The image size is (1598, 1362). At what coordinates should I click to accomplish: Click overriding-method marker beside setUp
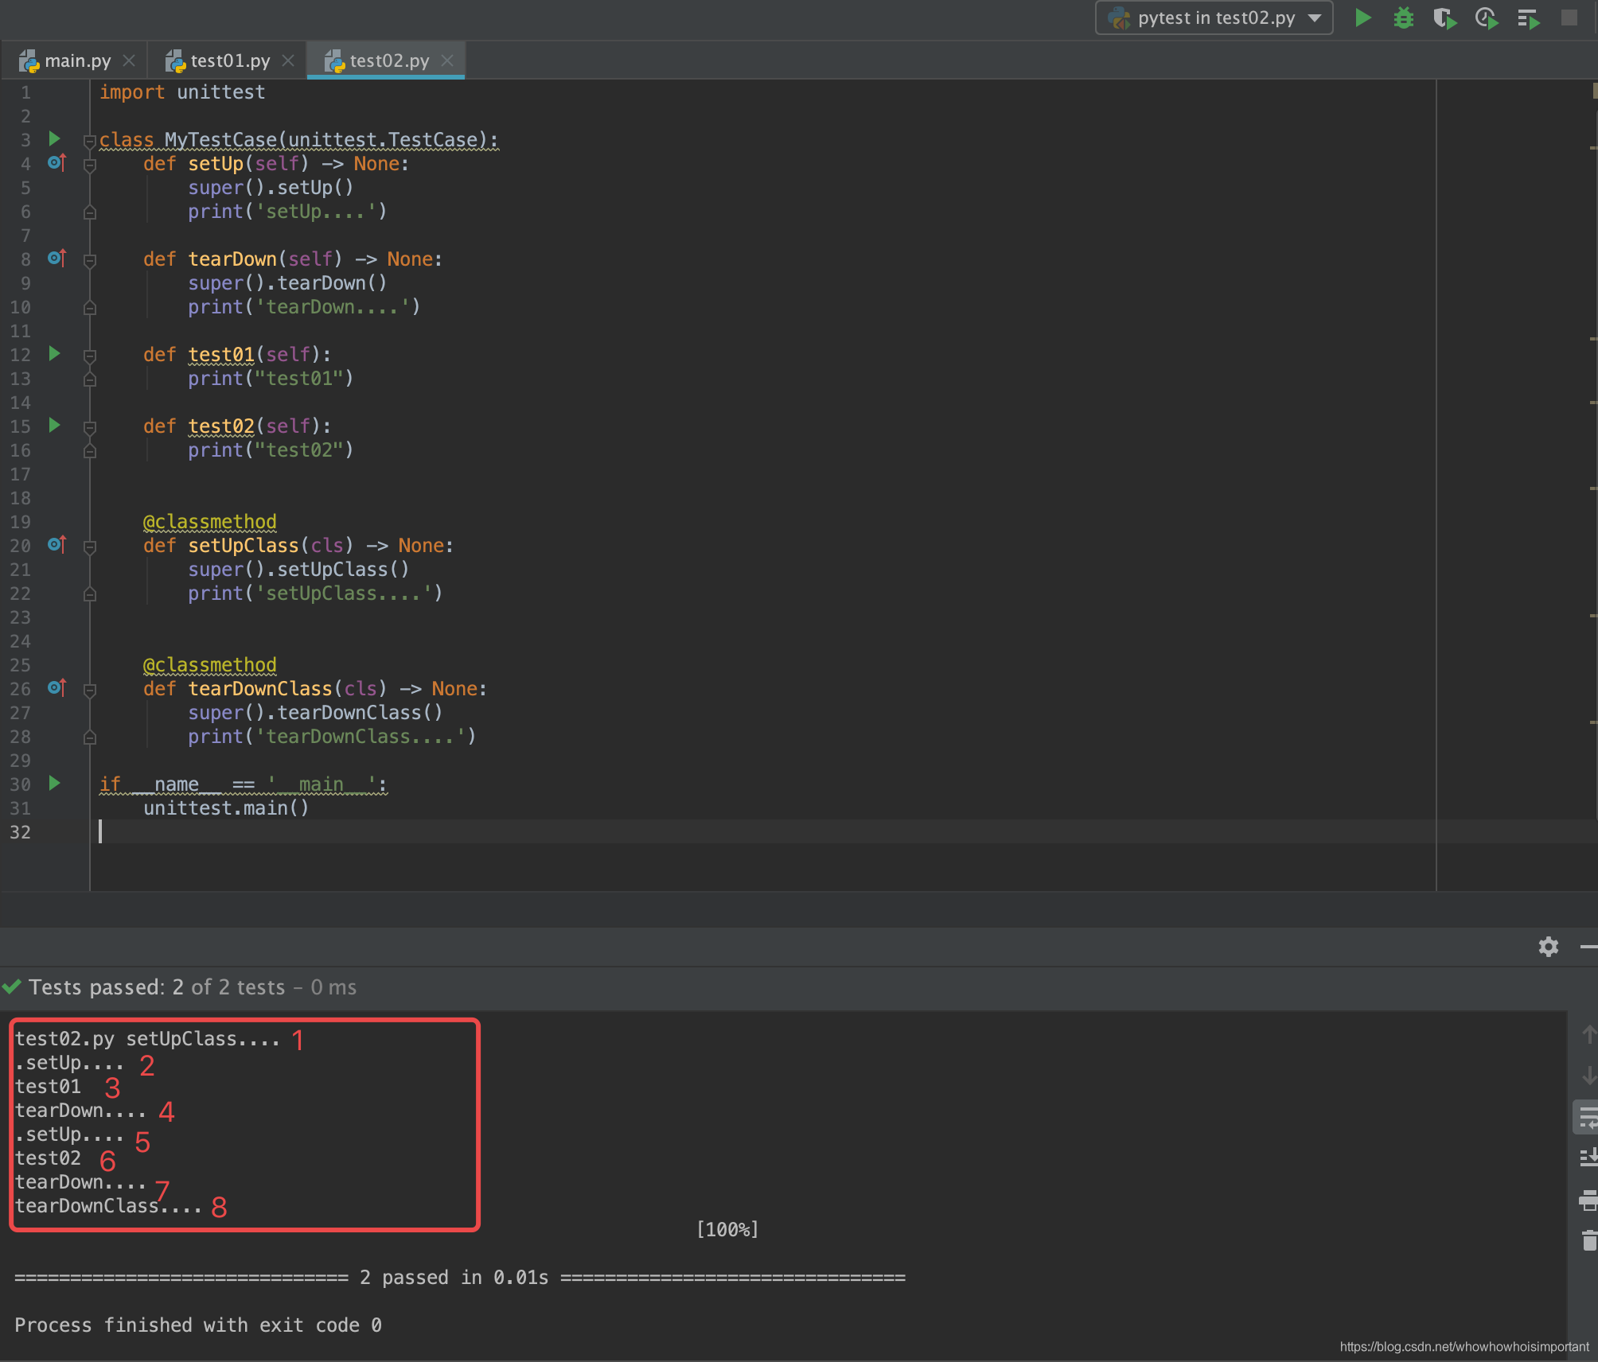tap(56, 162)
